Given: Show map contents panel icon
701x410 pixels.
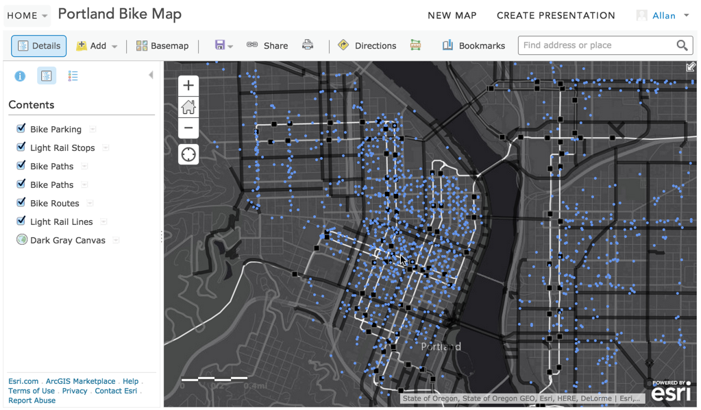Looking at the screenshot, I should tap(47, 76).
